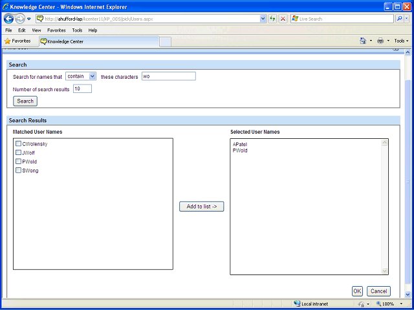Viewport: 414px width, 310px height.
Task: Select the Knowledge Center tab
Action: (x=99, y=41)
